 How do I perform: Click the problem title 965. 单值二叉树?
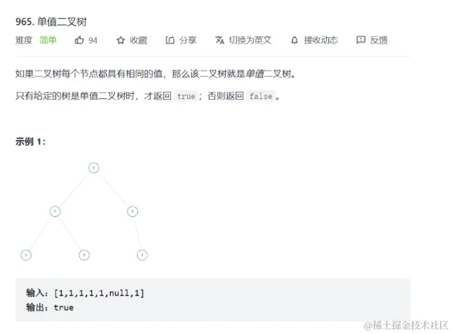[x=51, y=22]
